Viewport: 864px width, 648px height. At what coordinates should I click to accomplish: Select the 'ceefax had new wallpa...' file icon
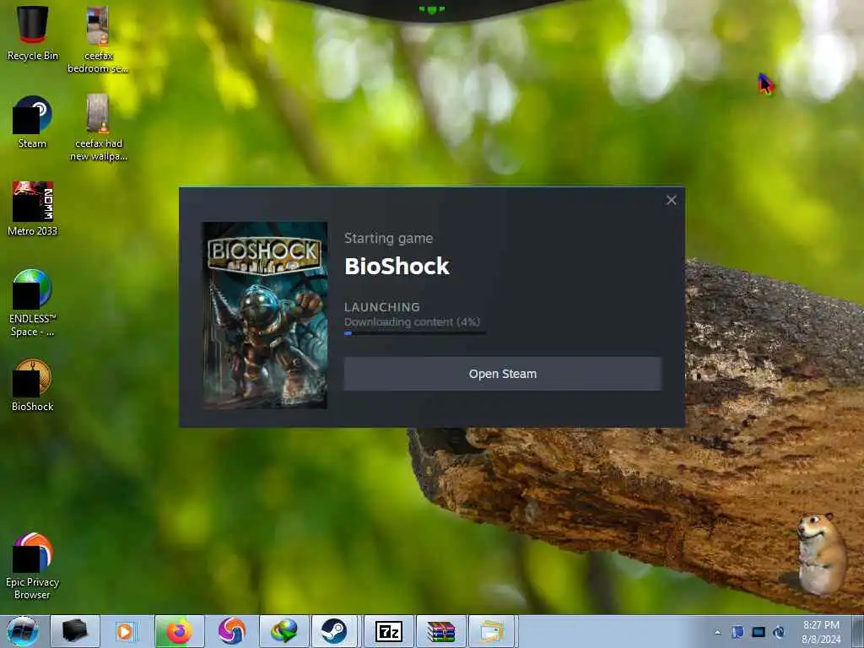98,127
